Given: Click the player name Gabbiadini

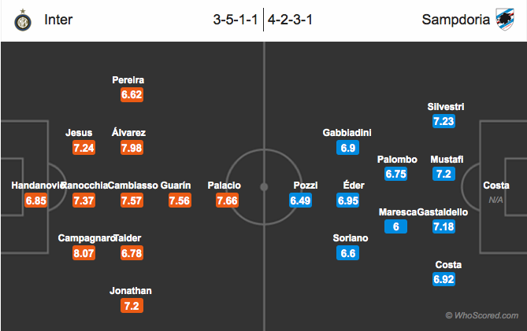Looking at the screenshot, I should pyautogui.click(x=347, y=132).
